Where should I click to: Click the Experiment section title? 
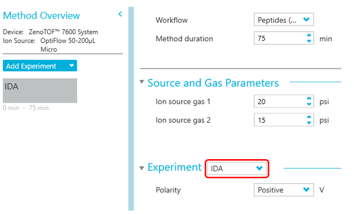click(x=174, y=167)
